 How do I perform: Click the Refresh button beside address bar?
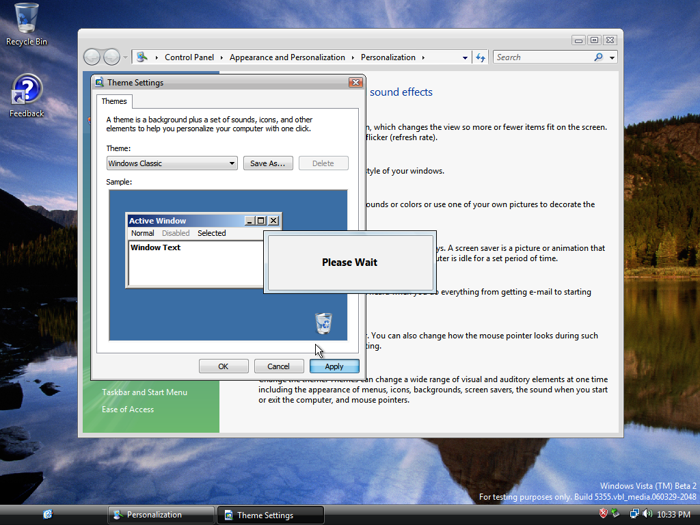tap(481, 57)
